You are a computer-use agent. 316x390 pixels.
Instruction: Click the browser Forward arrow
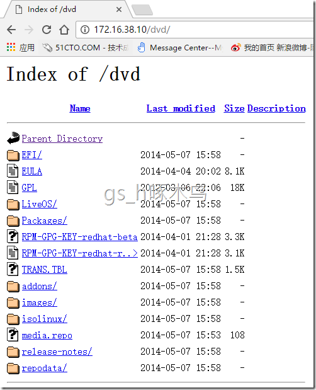tap(29, 30)
